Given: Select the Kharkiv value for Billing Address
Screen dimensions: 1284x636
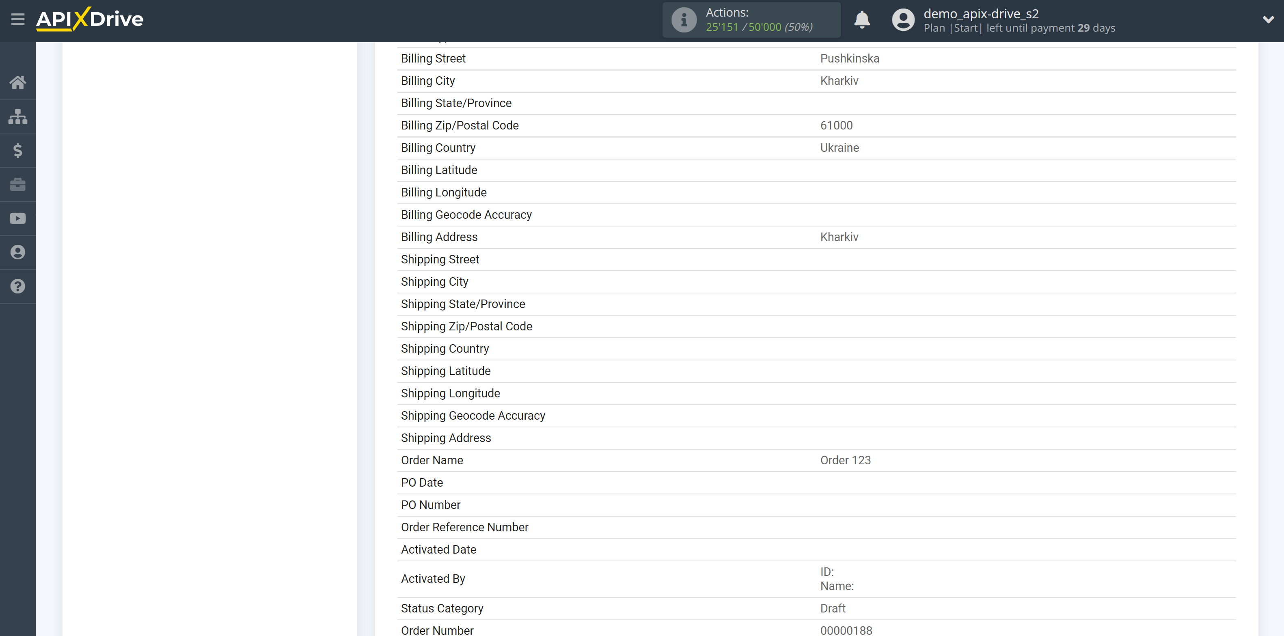Looking at the screenshot, I should coord(839,237).
